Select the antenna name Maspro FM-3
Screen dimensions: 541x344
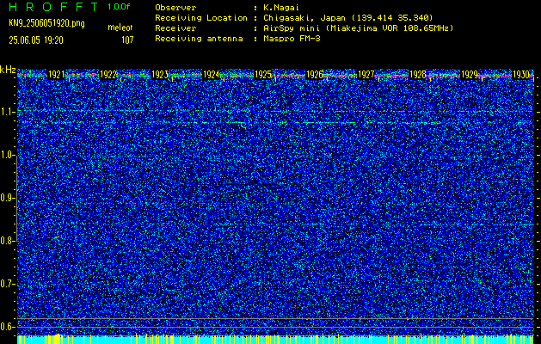(x=292, y=39)
